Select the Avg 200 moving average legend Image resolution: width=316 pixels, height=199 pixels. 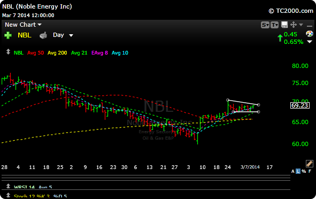point(57,53)
